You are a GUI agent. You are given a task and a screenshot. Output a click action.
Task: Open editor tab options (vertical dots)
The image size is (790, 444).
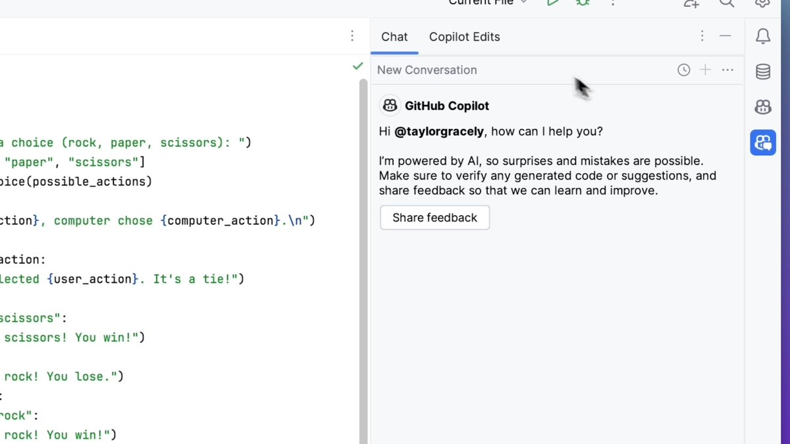click(x=352, y=36)
